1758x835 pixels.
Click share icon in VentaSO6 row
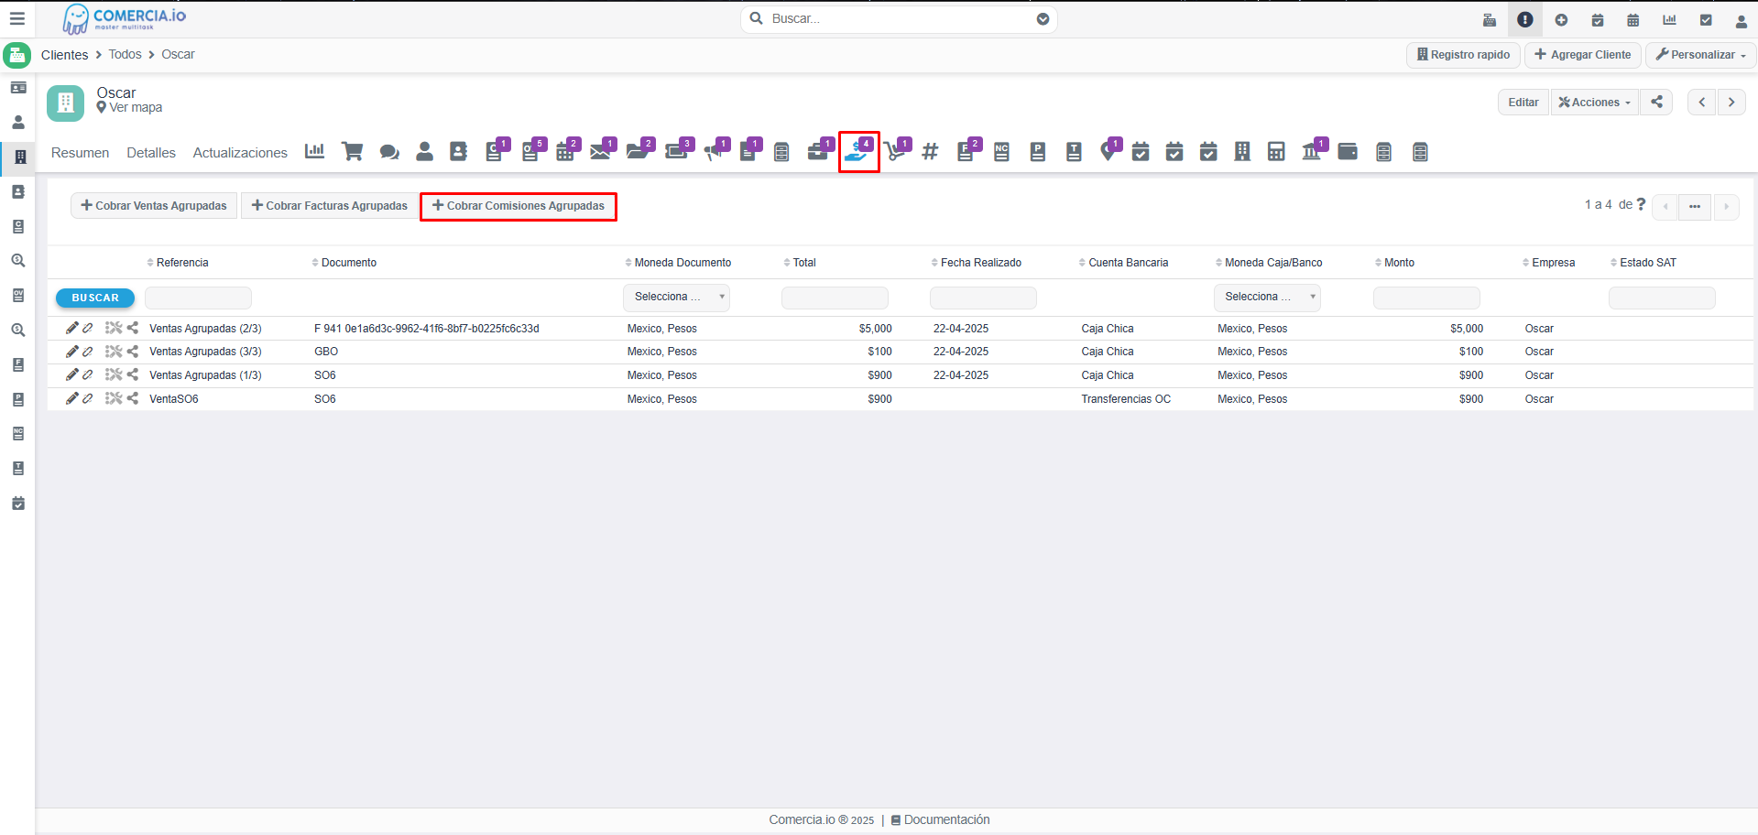(x=133, y=398)
